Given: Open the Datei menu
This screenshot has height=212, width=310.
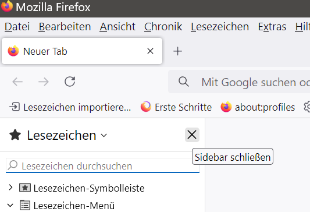Looking at the screenshot, I should pyautogui.click(x=17, y=27).
